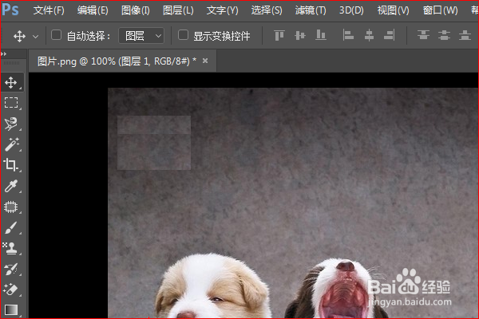This screenshot has width=479, height=319.
Task: Open the 图像(I) menu
Action: pos(136,10)
